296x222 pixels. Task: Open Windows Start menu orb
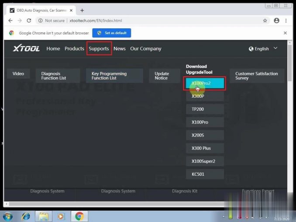pos(8,216)
